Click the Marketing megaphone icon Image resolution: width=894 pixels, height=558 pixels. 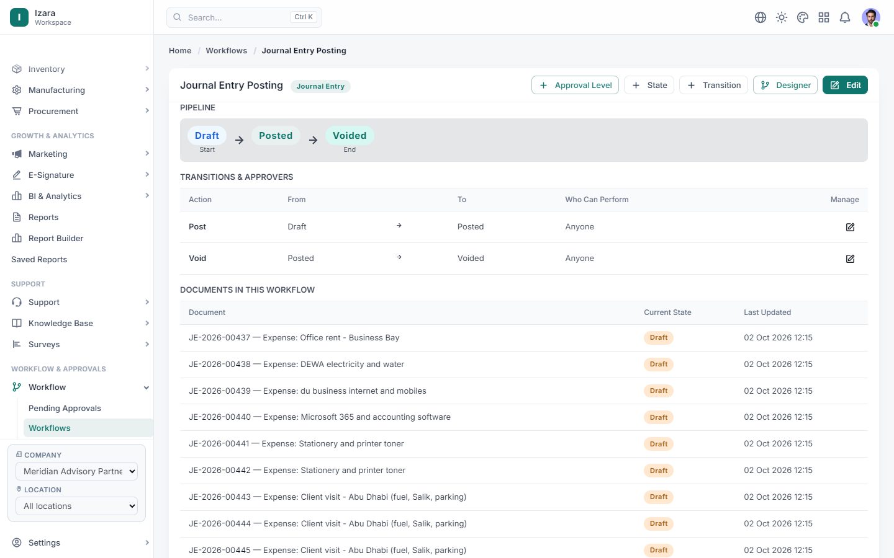pyautogui.click(x=17, y=154)
